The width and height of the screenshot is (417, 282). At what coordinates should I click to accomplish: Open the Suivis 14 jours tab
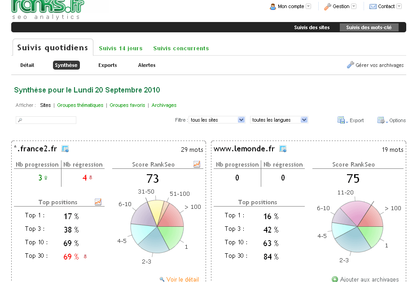121,48
